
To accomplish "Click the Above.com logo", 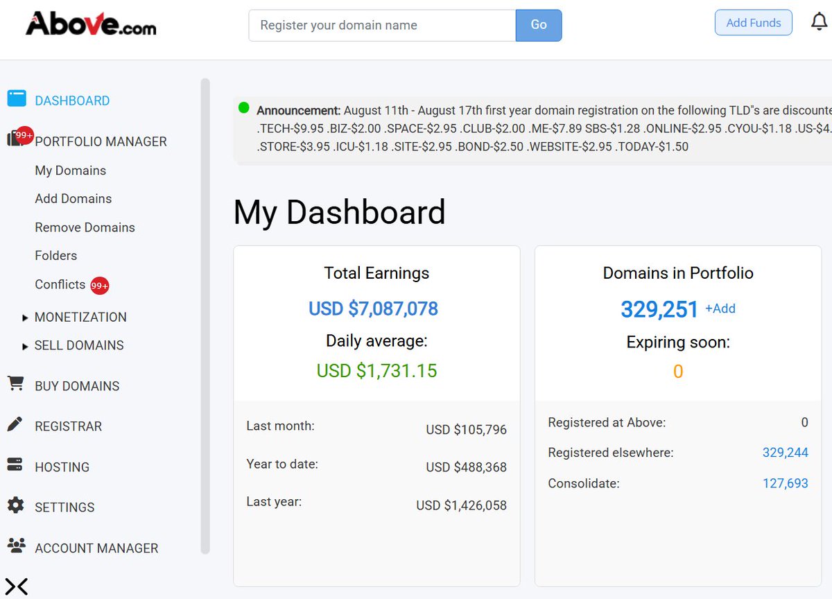I will tap(91, 23).
